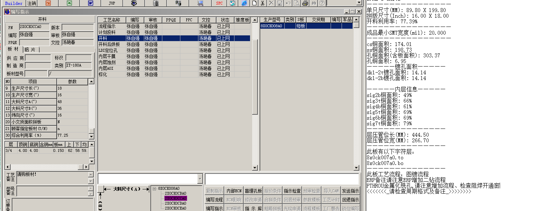The image size is (552, 211).
Task: Select tree item 2X0CK0CDA0
Action: coord(175,204)
